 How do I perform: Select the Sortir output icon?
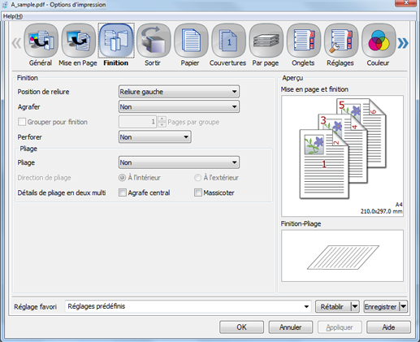pos(154,41)
